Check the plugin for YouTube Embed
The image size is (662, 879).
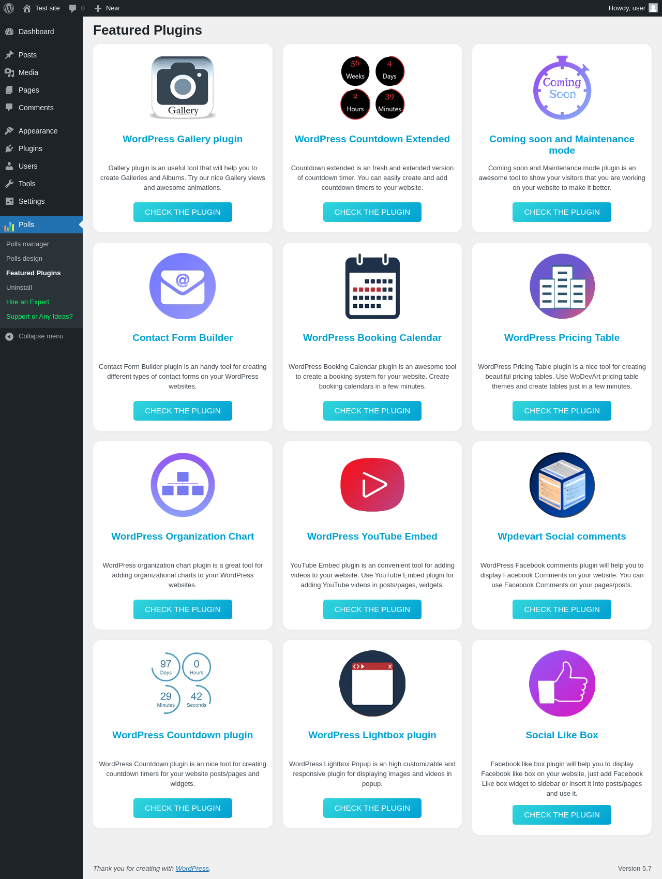(372, 609)
